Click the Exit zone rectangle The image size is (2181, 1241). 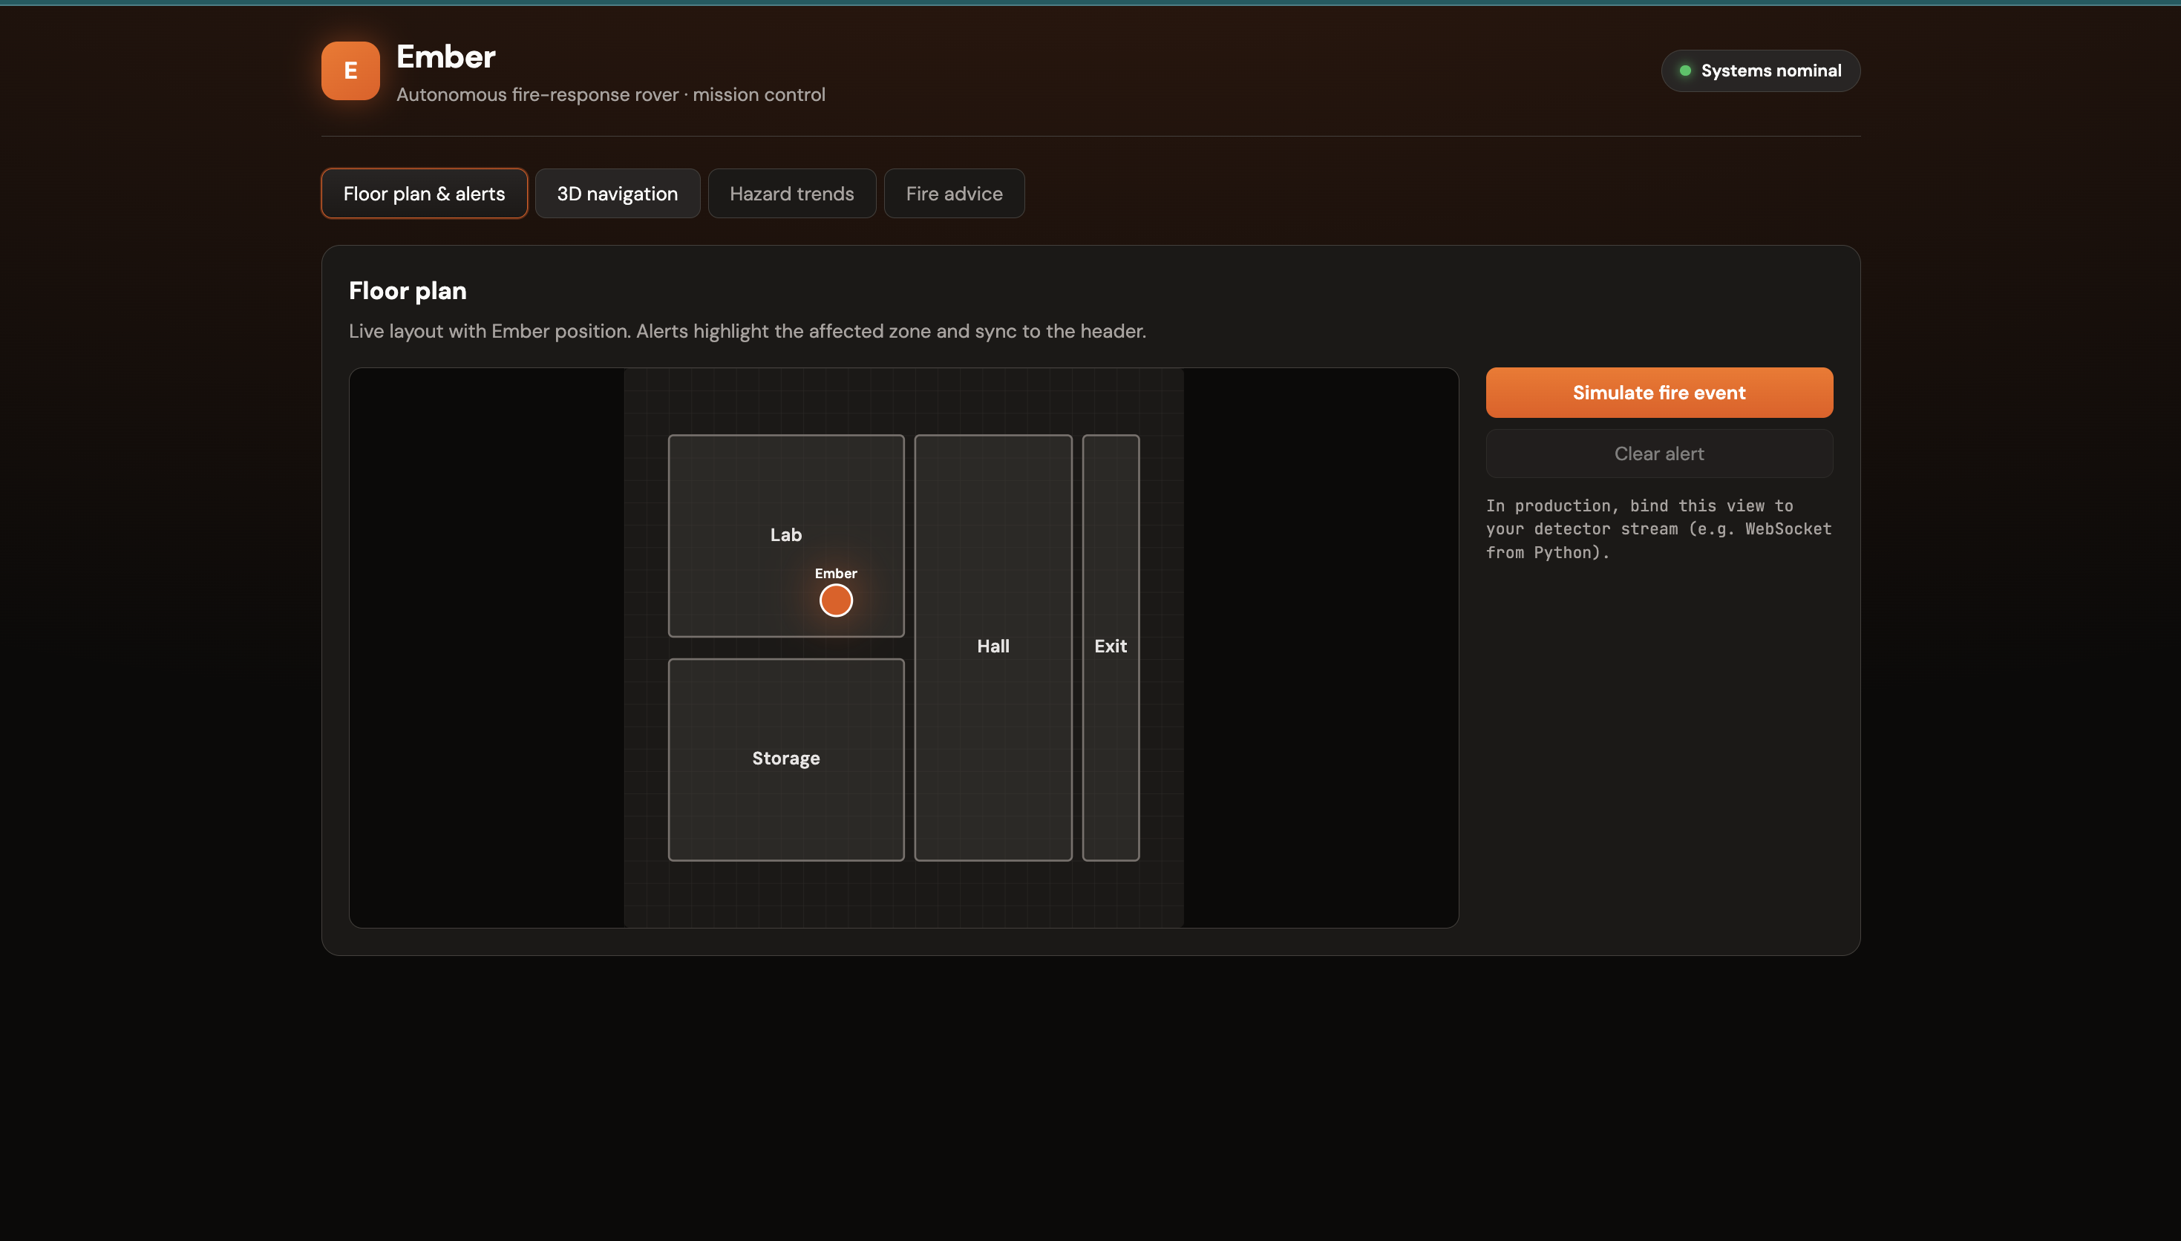point(1110,646)
